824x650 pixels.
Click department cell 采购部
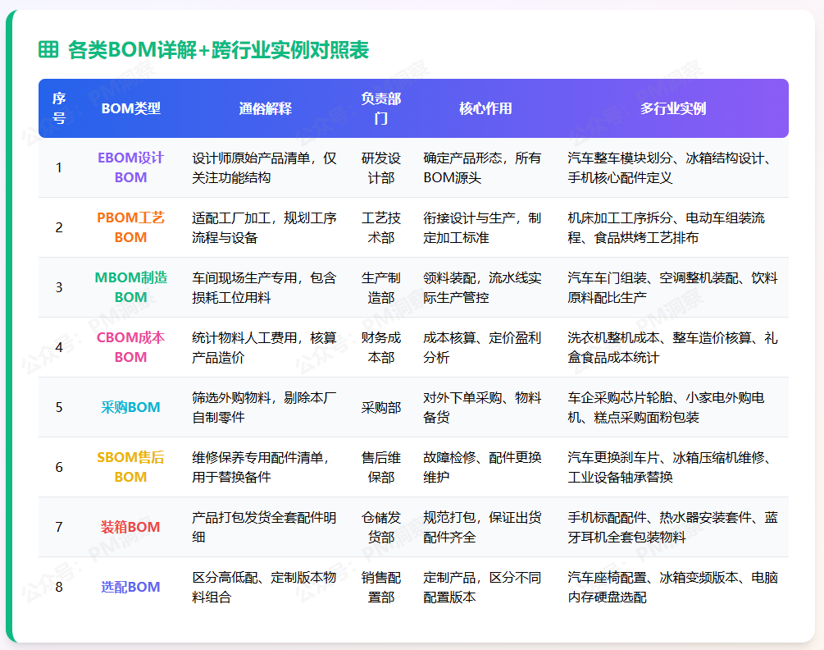381,408
